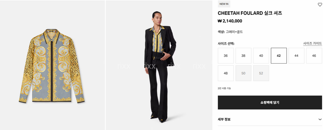The width and height of the screenshot is (323, 130).
Task: Open the model wearing suit photo
Action: pos(159,65)
